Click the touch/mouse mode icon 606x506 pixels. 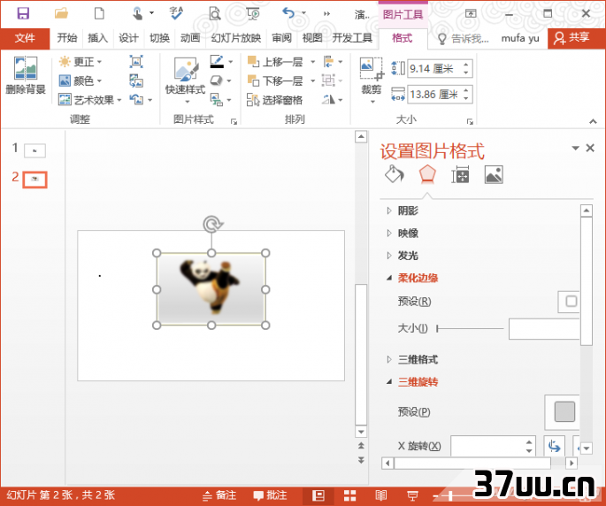137,13
